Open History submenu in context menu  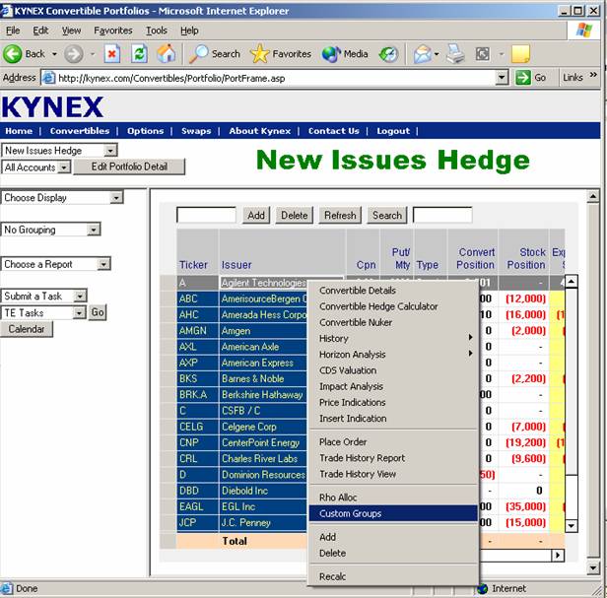click(x=393, y=339)
